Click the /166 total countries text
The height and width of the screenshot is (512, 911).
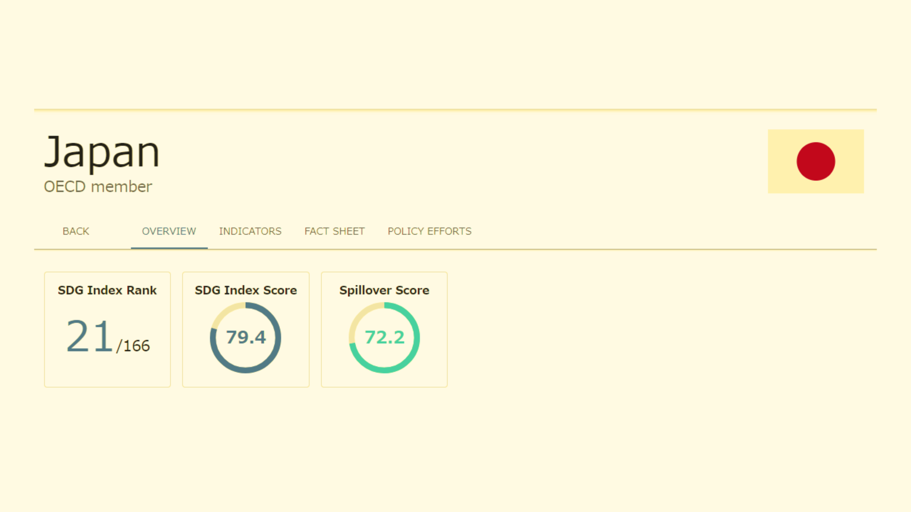133,346
